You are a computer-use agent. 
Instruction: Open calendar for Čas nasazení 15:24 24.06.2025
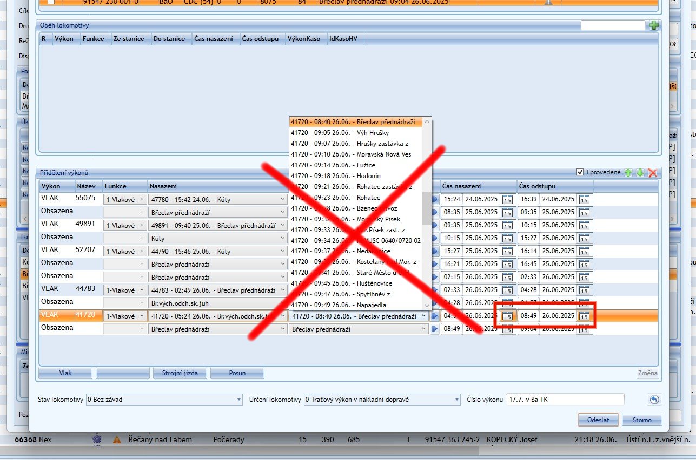pos(507,199)
